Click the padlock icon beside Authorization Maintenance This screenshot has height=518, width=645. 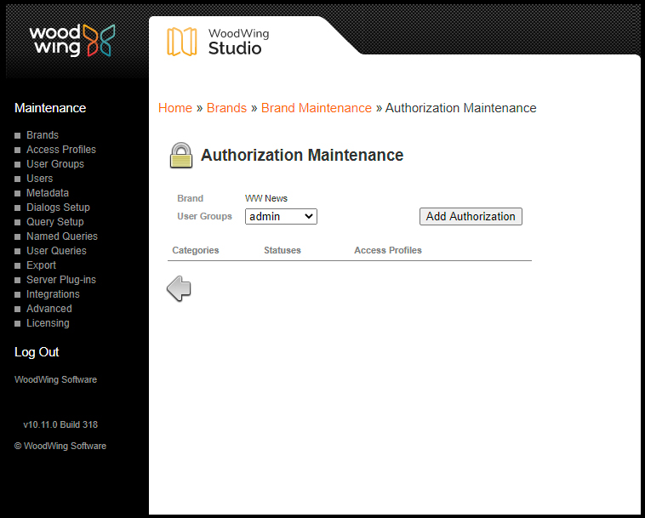[181, 156]
